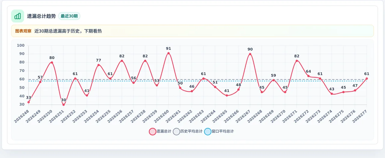Click the 图表观察 label

pyautogui.click(x=23, y=31)
